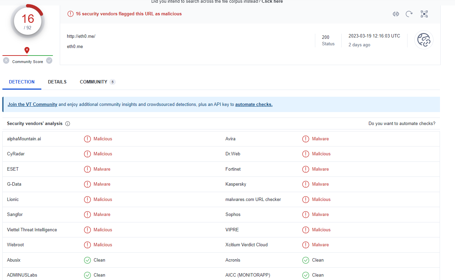Click the Clean checkmark icon beside AICC (MONITORAPP)
This screenshot has height=280, width=455.
[x=305, y=275]
